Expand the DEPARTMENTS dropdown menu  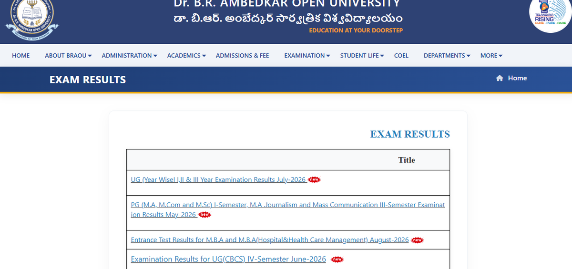pos(447,56)
